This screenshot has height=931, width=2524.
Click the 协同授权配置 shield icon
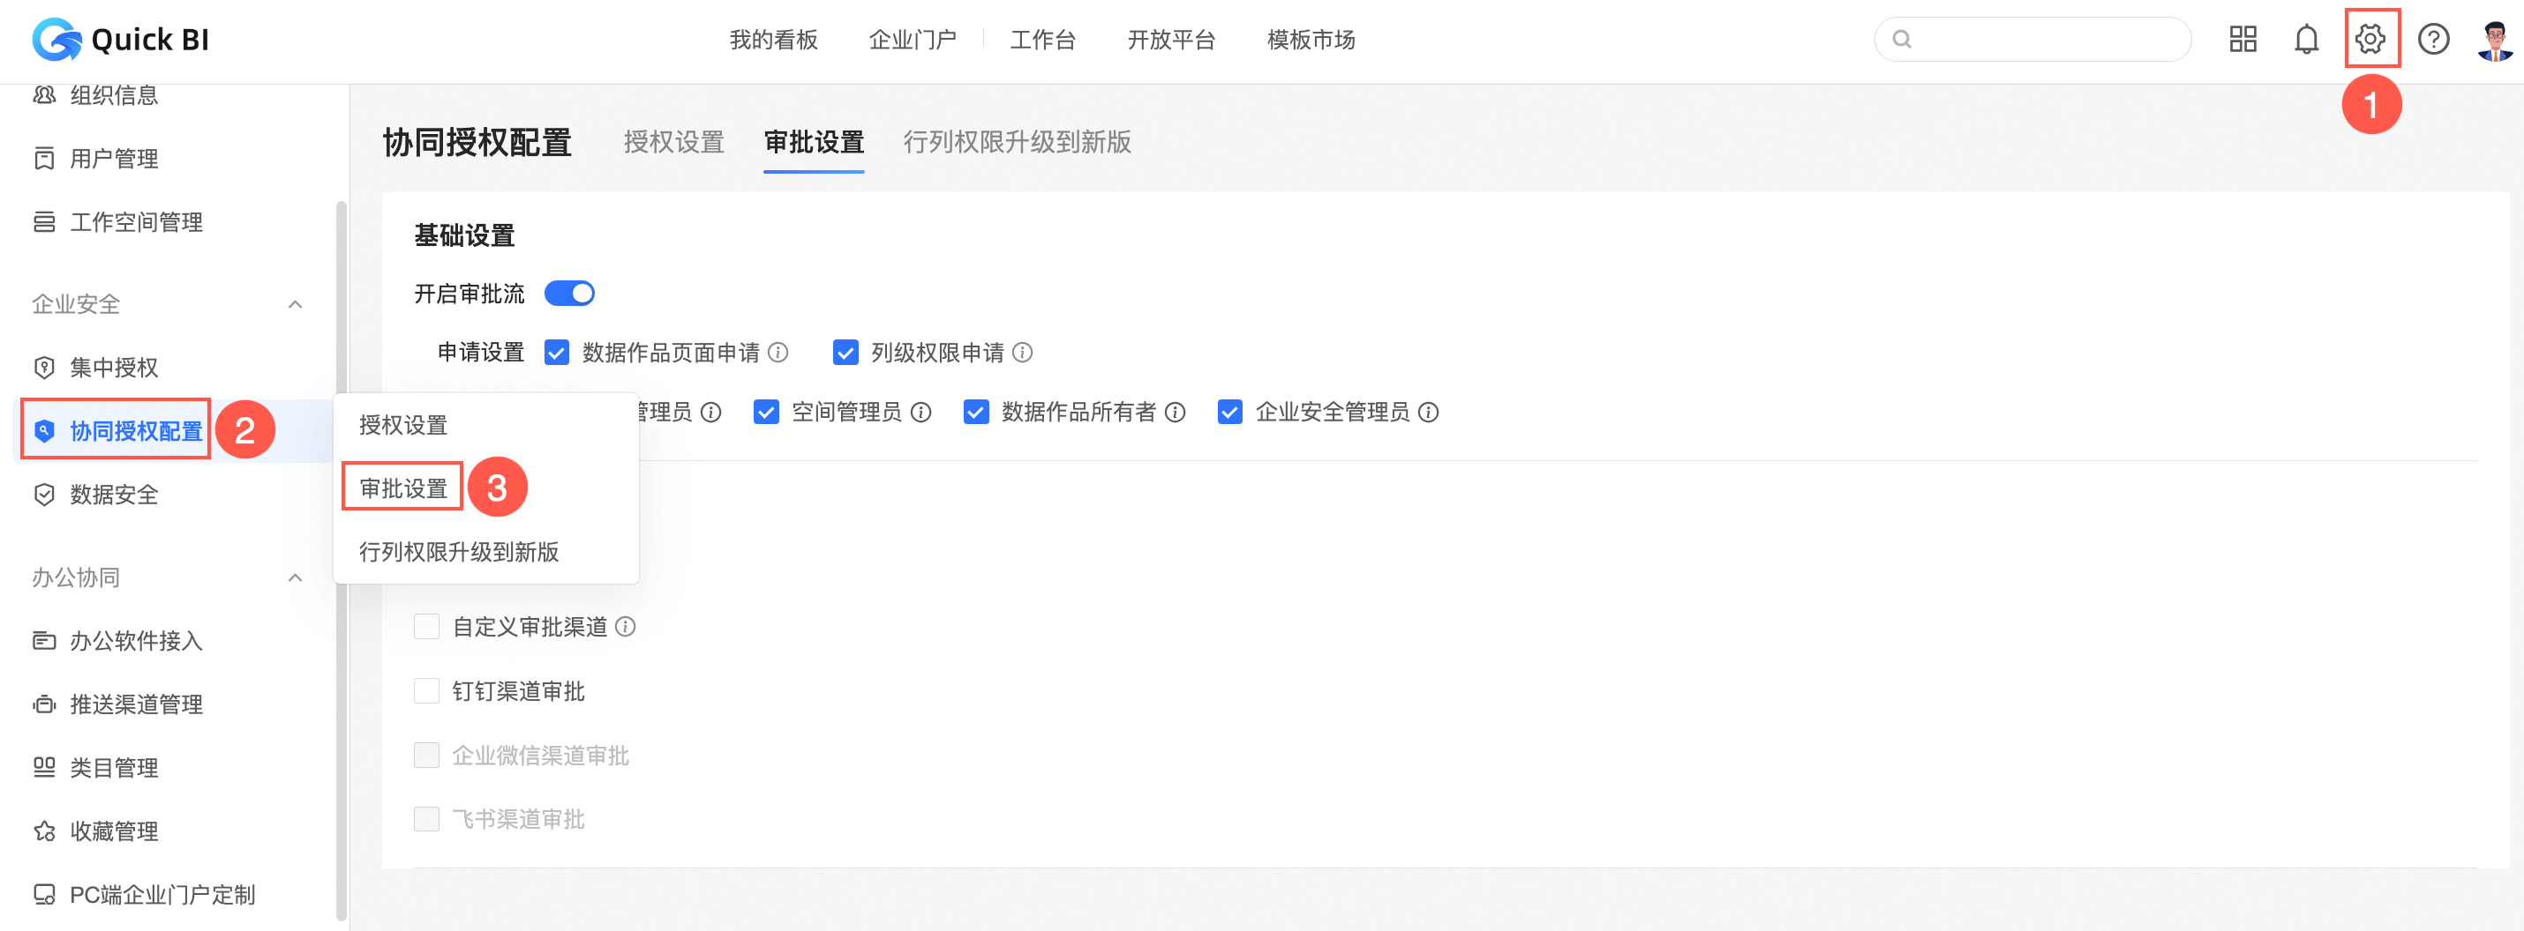[x=44, y=431]
